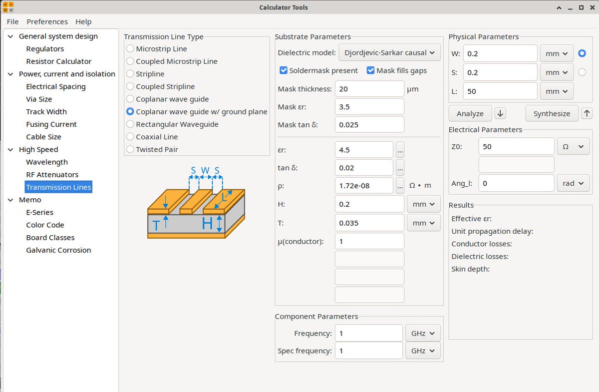Open the H unit mm dropdown
Image resolution: width=599 pixels, height=392 pixels.
424,204
